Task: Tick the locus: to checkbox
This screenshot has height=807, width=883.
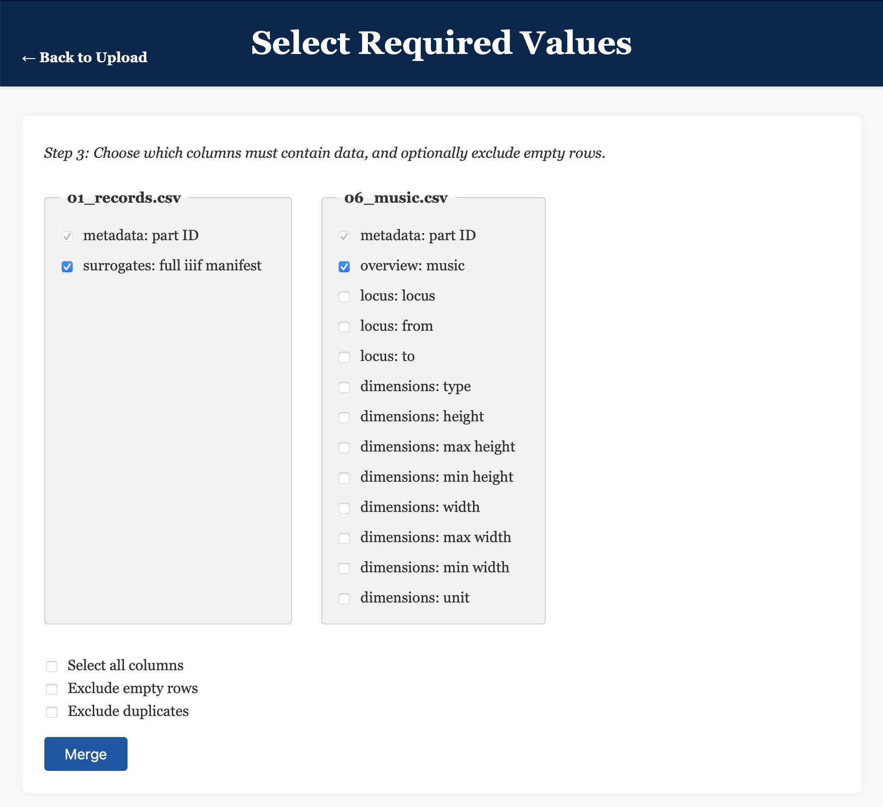Action: tap(344, 357)
